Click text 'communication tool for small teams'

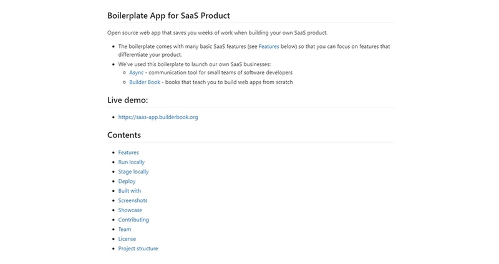coord(191,72)
